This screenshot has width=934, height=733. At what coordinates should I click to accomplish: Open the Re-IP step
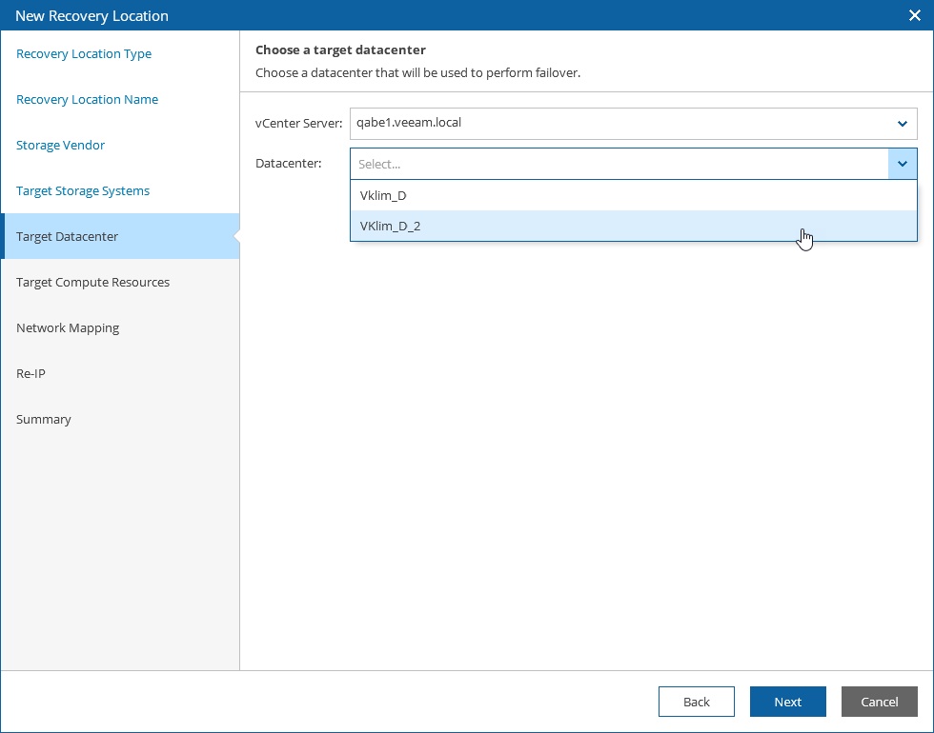30,374
